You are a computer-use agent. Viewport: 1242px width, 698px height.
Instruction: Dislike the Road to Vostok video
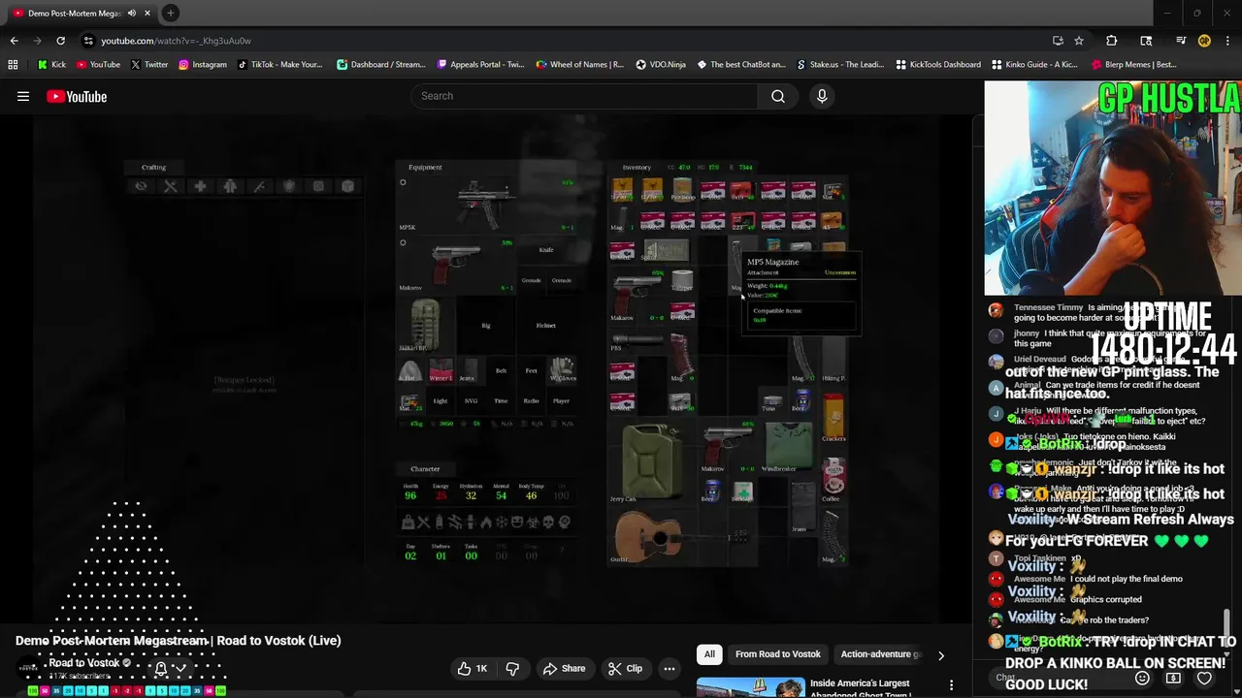point(512,668)
